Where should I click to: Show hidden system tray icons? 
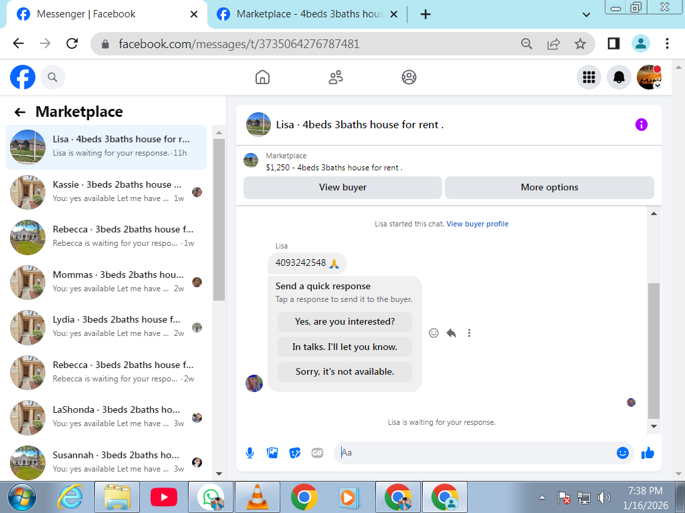tap(542, 498)
